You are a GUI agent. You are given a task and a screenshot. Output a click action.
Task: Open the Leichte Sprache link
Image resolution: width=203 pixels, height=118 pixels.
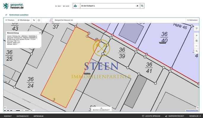point(153,116)
